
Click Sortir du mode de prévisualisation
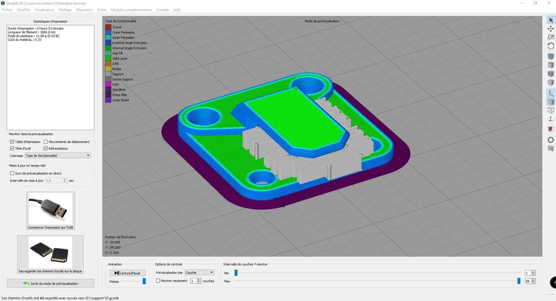pyautogui.click(x=50, y=284)
